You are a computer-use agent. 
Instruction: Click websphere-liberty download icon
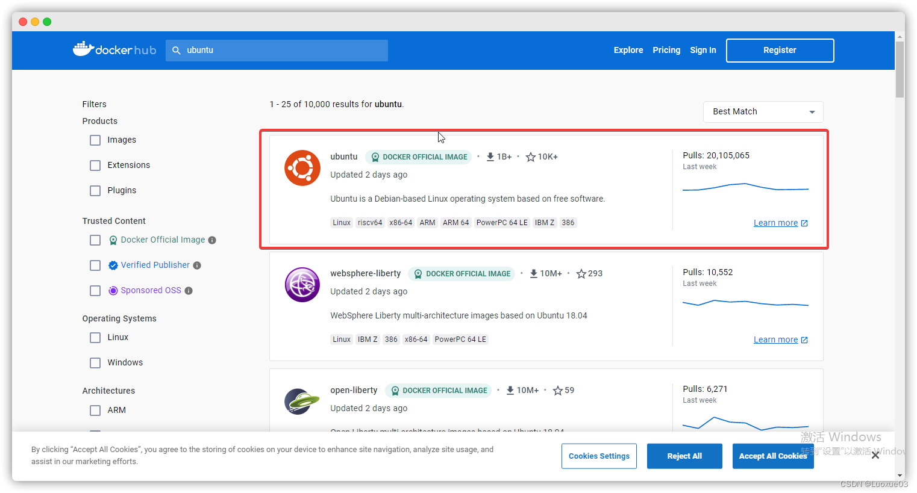point(534,273)
